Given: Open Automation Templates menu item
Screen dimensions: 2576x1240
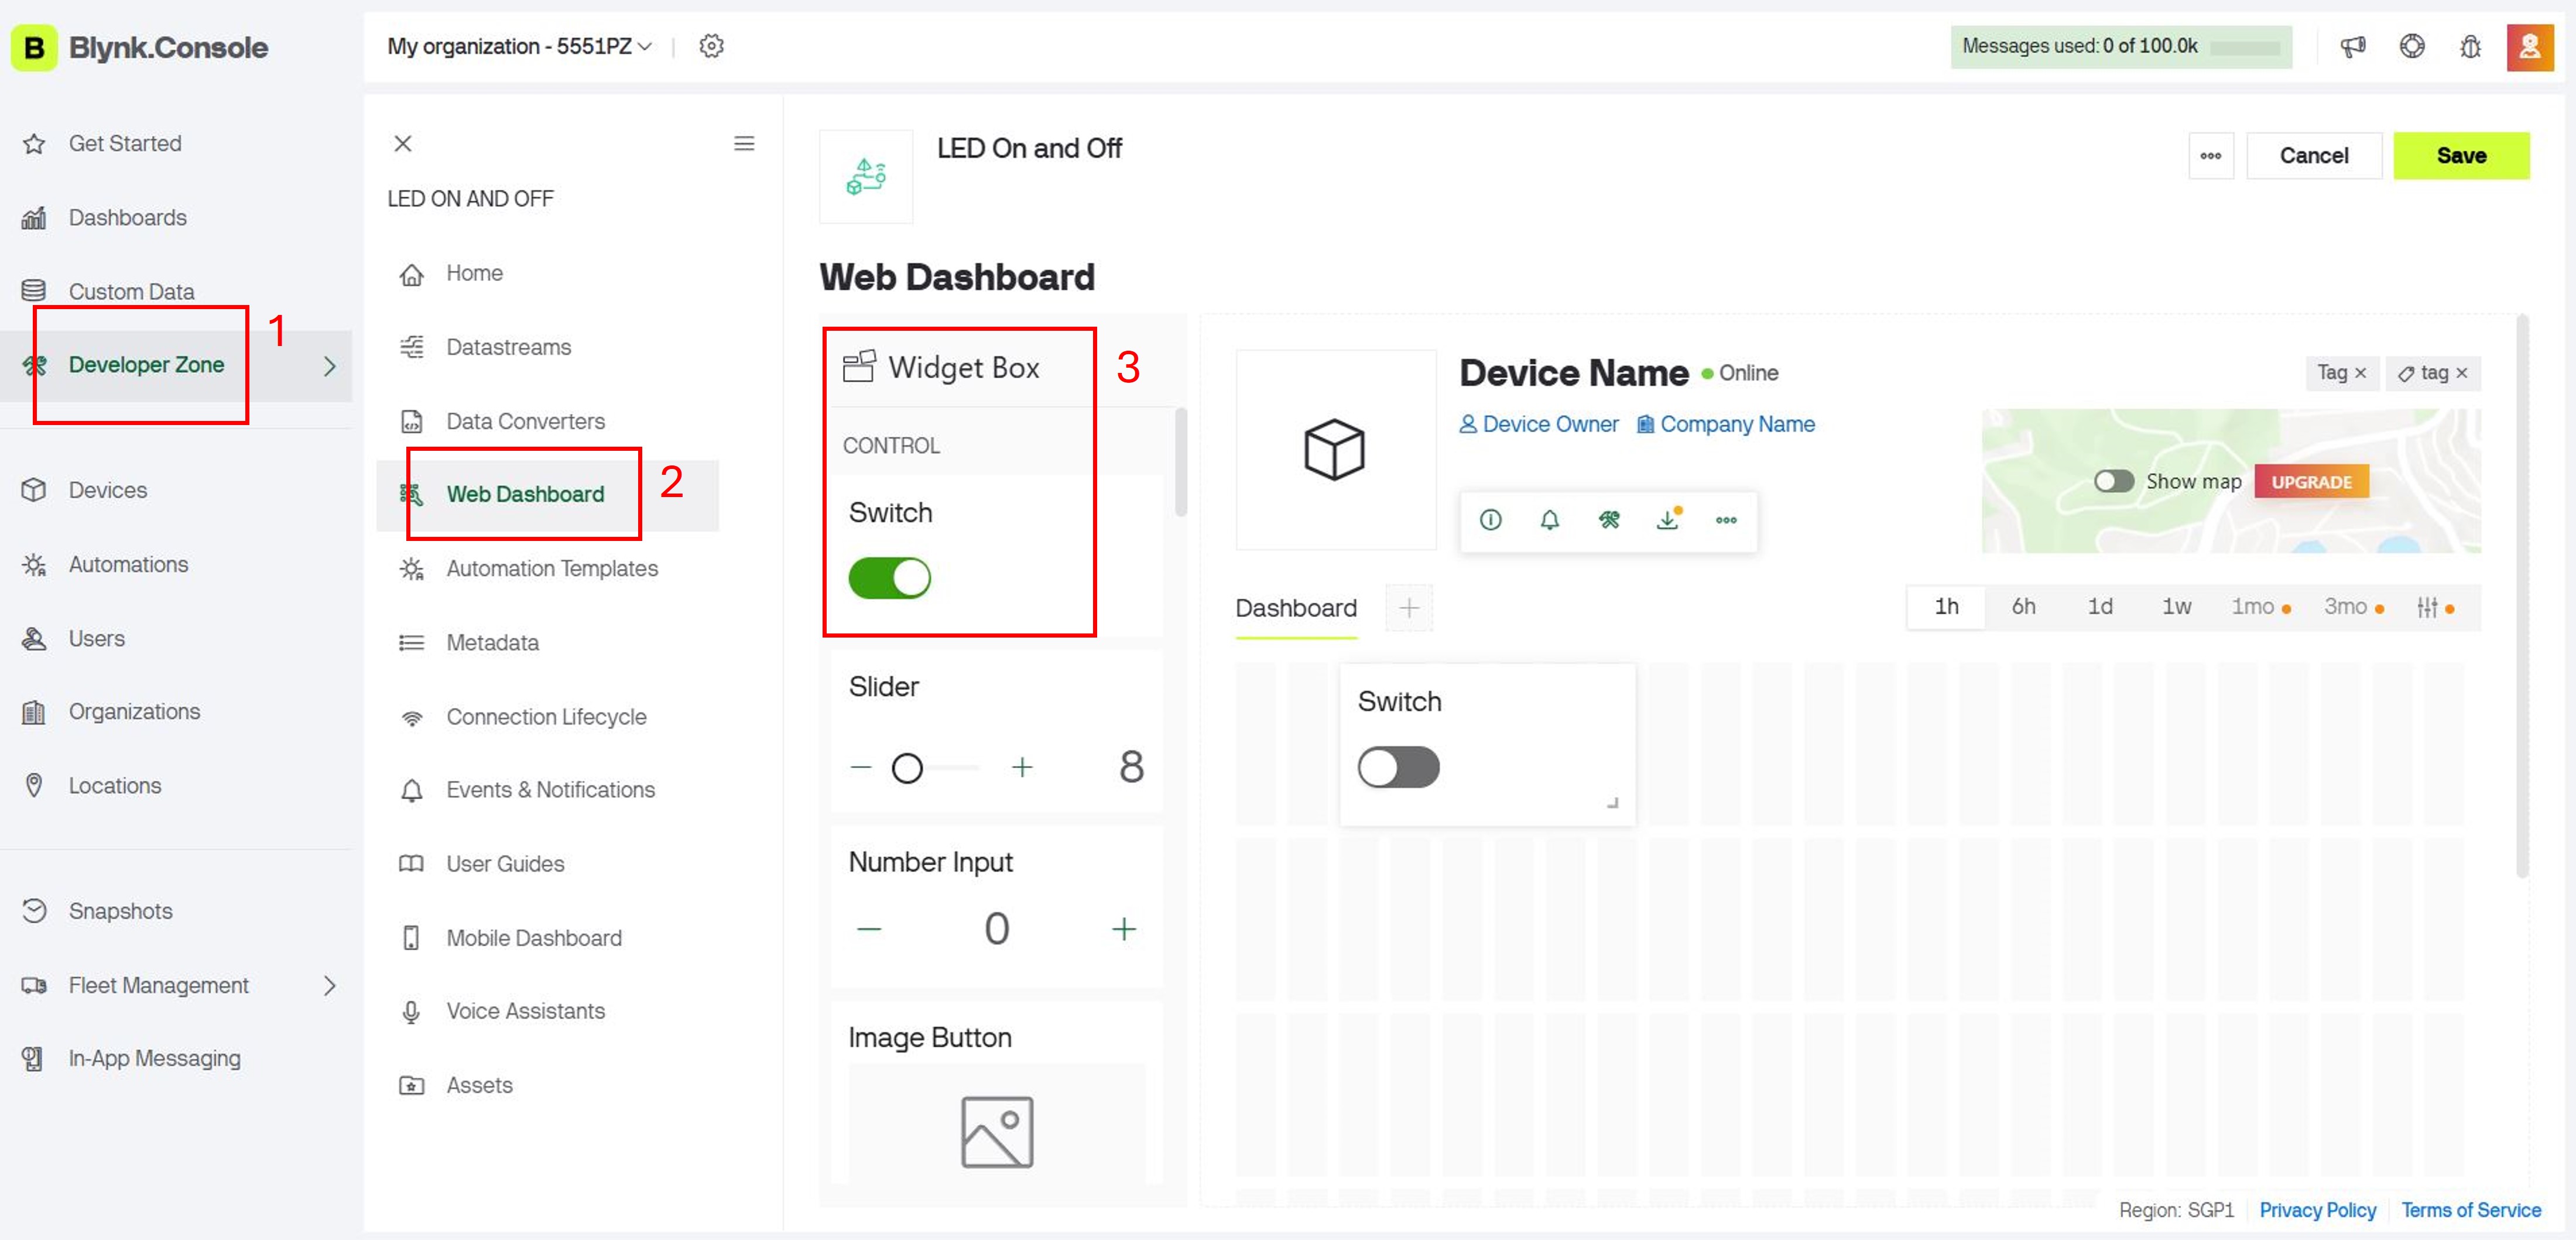Looking at the screenshot, I should point(547,568).
